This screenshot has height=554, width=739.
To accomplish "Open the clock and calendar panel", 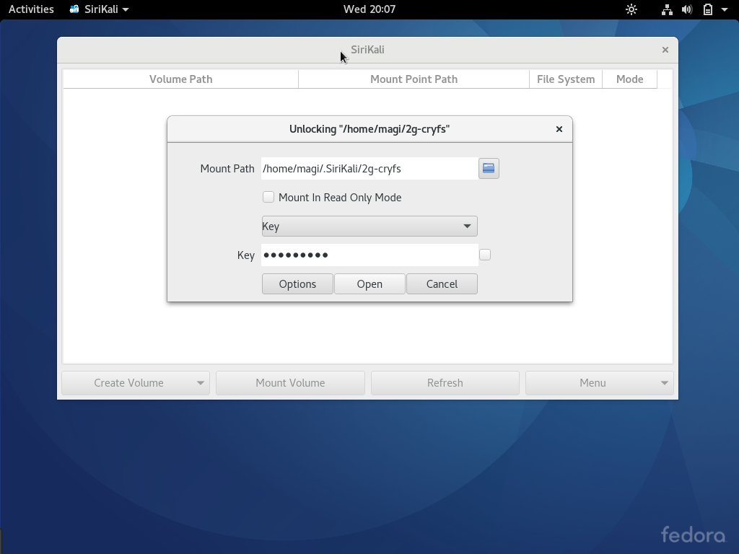I will [x=369, y=9].
